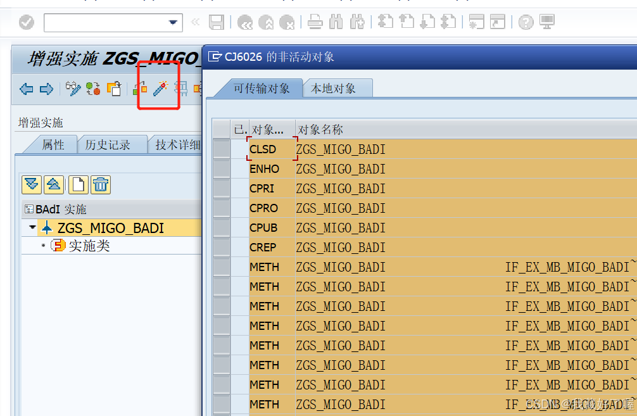The image size is (637, 416).
Task: Click the standard toolbar Back icon
Action: [x=245, y=22]
